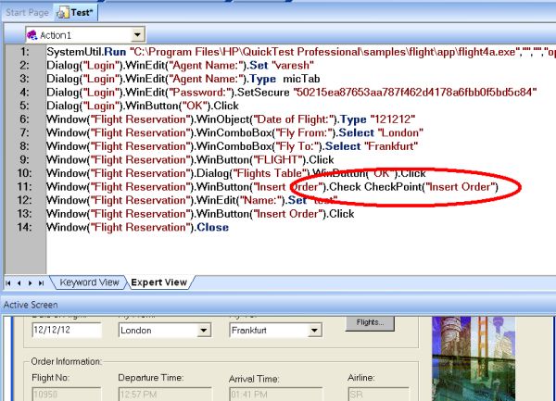The height and width of the screenshot is (401, 556).
Task: Click the Departure Time field 12:57 PM
Action: [x=165, y=394]
